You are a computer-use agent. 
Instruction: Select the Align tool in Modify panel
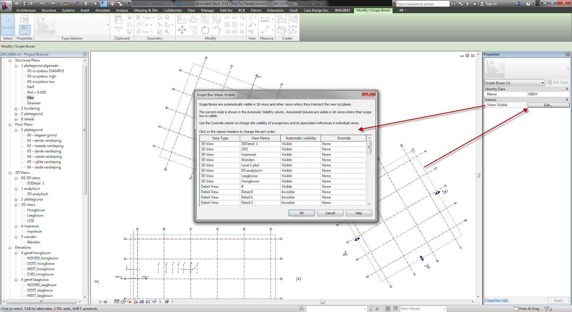(182, 19)
